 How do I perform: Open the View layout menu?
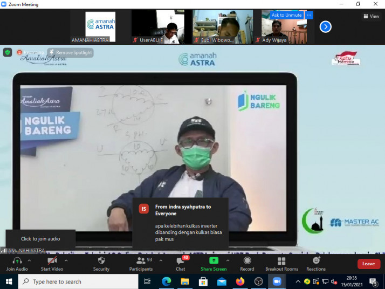click(x=371, y=16)
